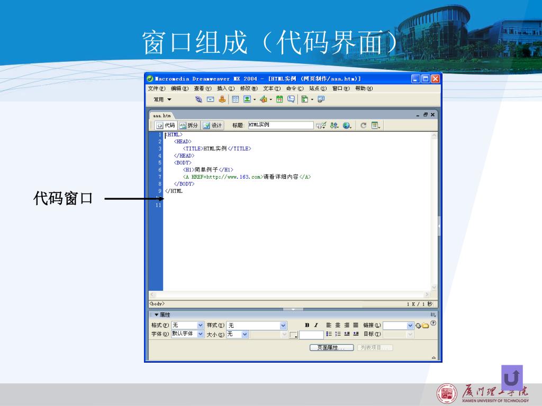Click Preview in Browser globe icon

click(x=347, y=125)
